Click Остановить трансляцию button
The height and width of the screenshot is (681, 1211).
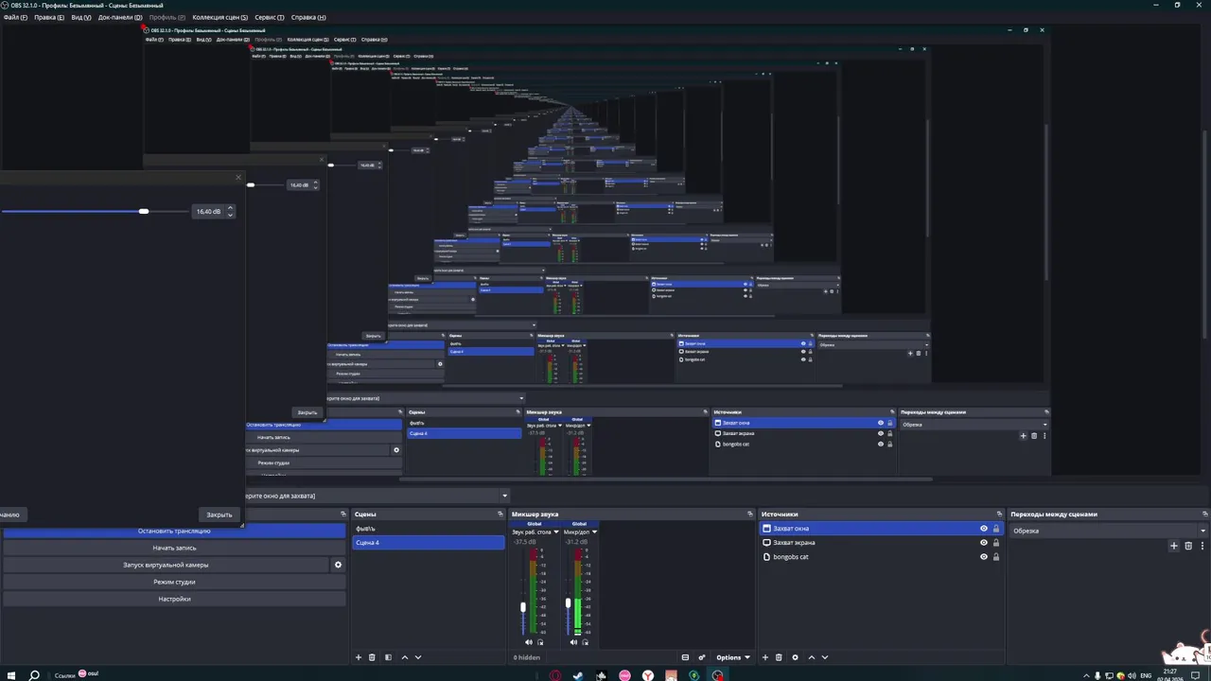[174, 531]
